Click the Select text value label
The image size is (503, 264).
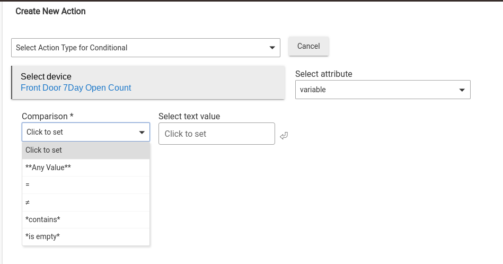tap(189, 116)
